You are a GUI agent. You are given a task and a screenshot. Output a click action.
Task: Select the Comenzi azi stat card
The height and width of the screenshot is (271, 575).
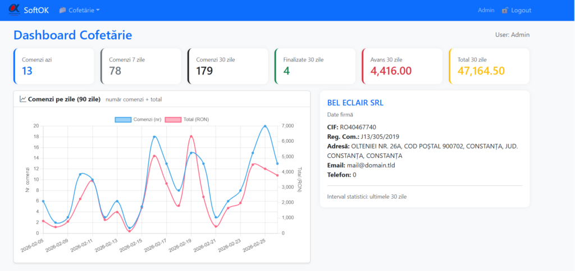point(53,66)
